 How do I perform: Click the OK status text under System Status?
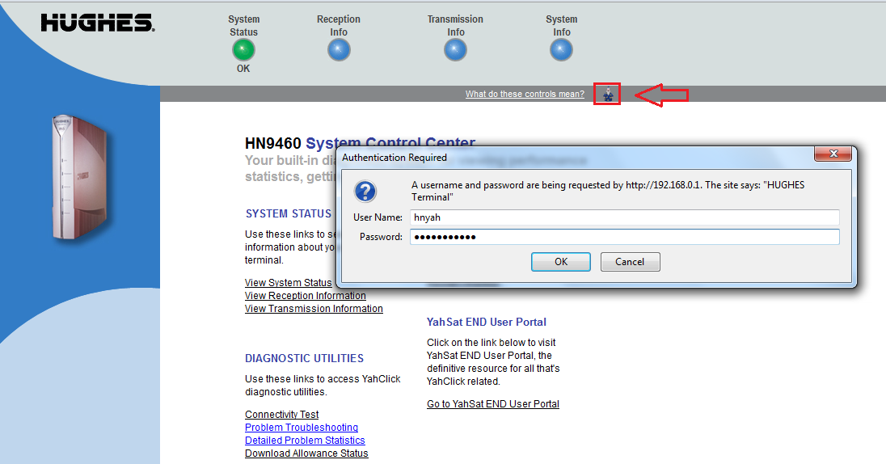coord(243,69)
